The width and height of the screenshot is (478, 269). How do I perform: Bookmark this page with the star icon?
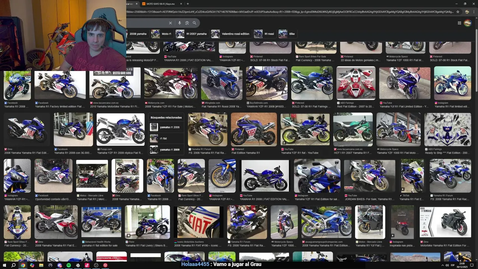458,12
